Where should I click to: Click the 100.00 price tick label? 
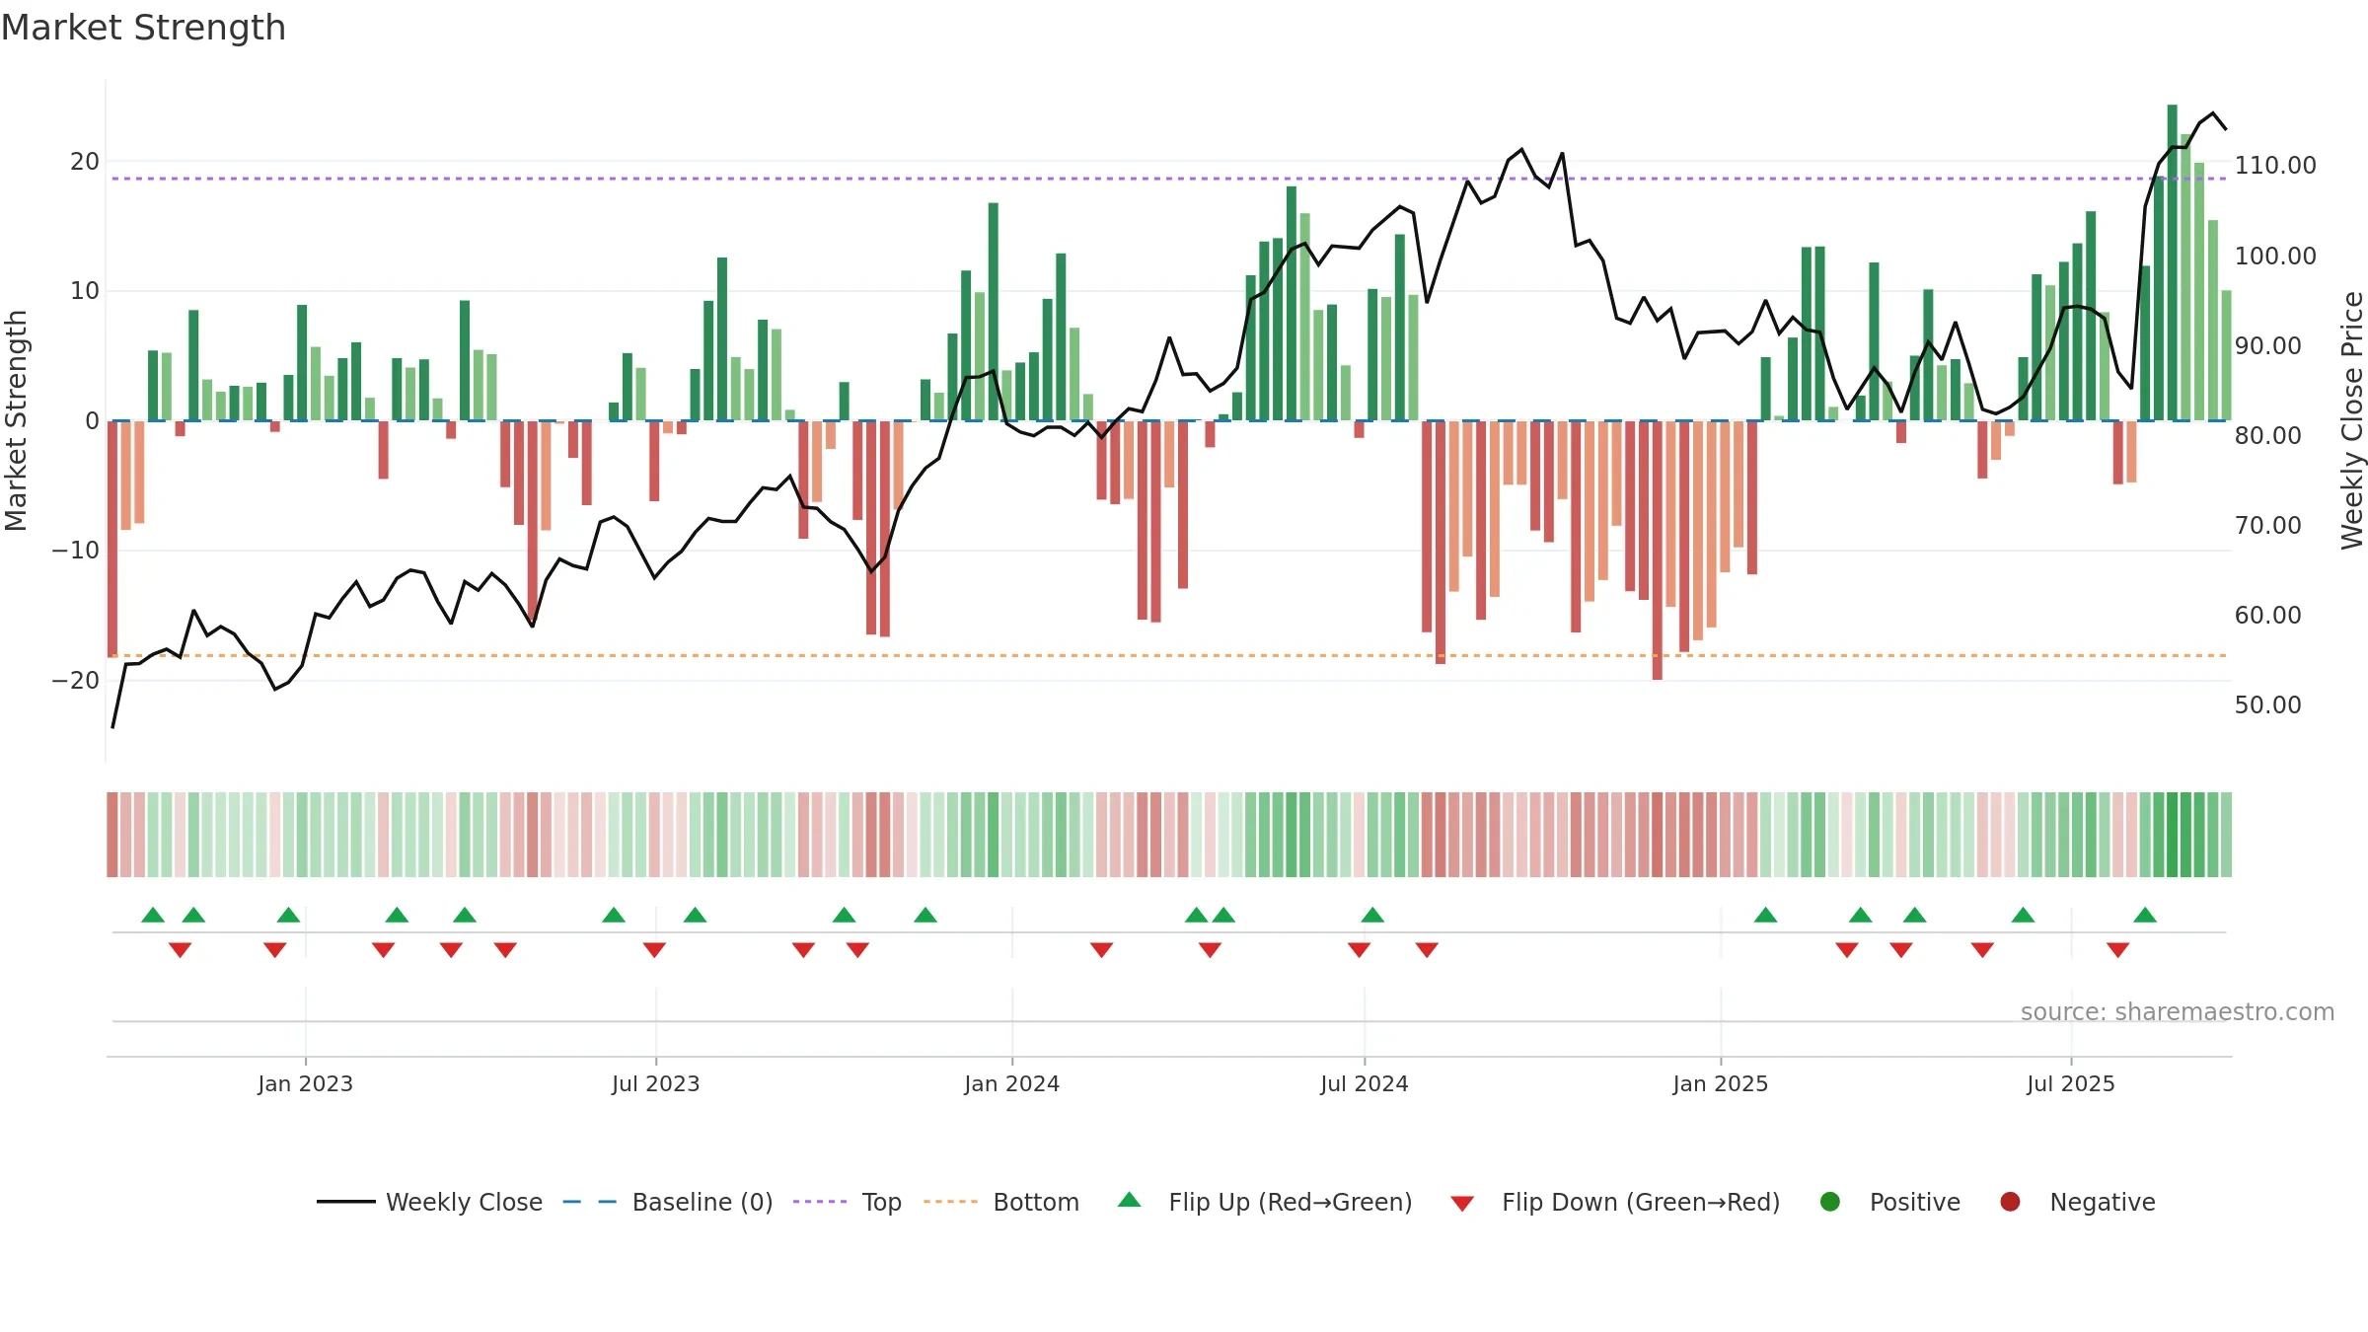pos(2275,256)
